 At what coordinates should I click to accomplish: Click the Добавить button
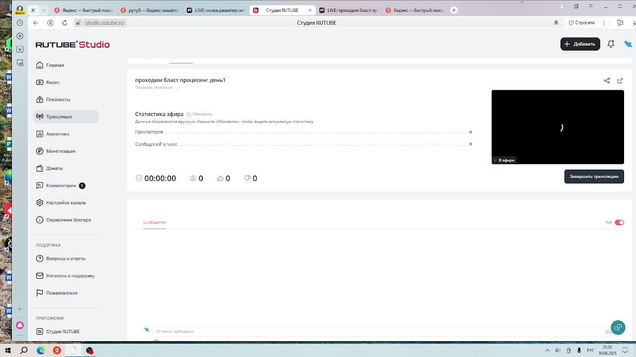tap(580, 44)
